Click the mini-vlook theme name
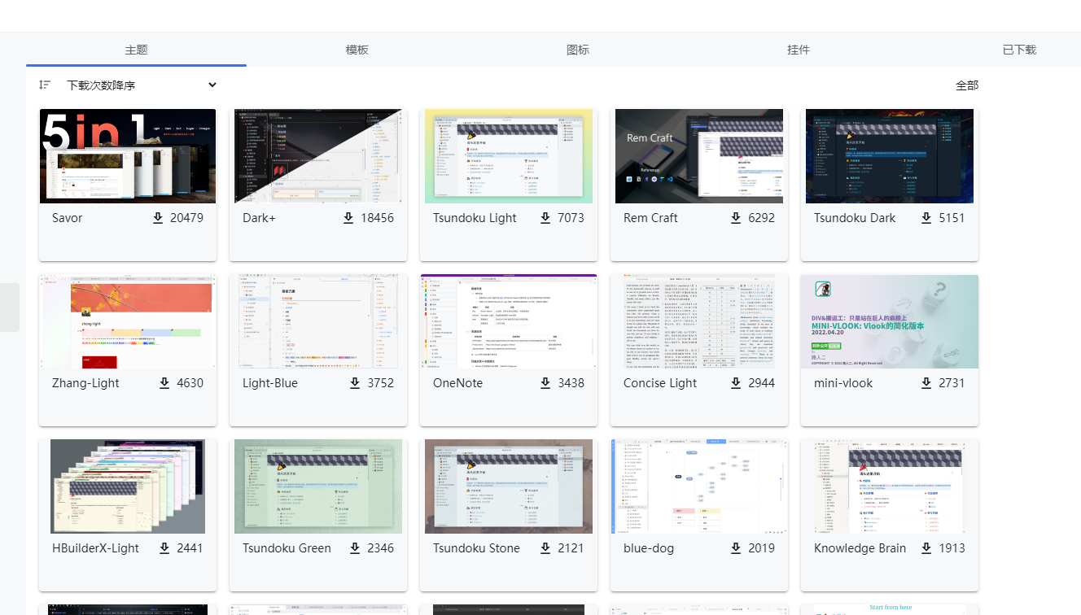The height and width of the screenshot is (615, 1081). click(843, 383)
